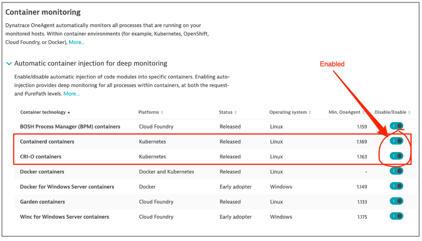The image size is (422, 241).
Task: Click Automatic container injection section heading
Action: click(90, 63)
